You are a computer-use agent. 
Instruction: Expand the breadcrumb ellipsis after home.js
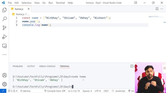coord(28,14)
